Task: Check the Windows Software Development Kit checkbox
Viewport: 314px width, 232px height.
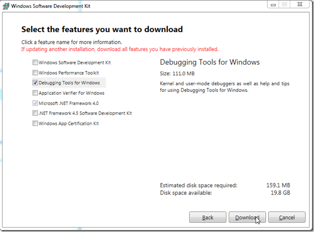Action: (35, 62)
